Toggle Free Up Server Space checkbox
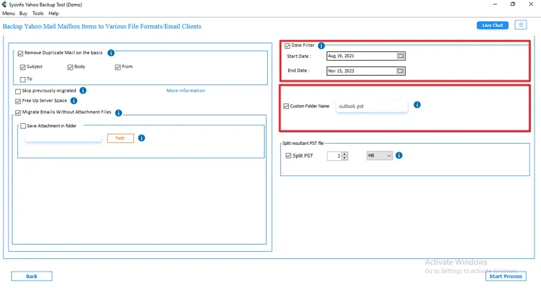Image resolution: width=541 pixels, height=288 pixels. [18, 101]
